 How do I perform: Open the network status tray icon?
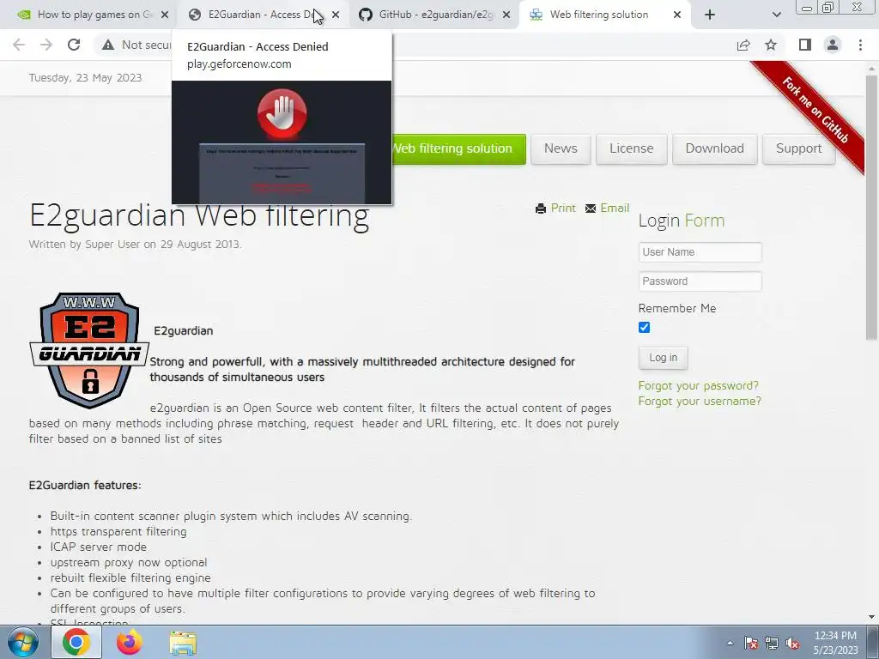(x=772, y=644)
